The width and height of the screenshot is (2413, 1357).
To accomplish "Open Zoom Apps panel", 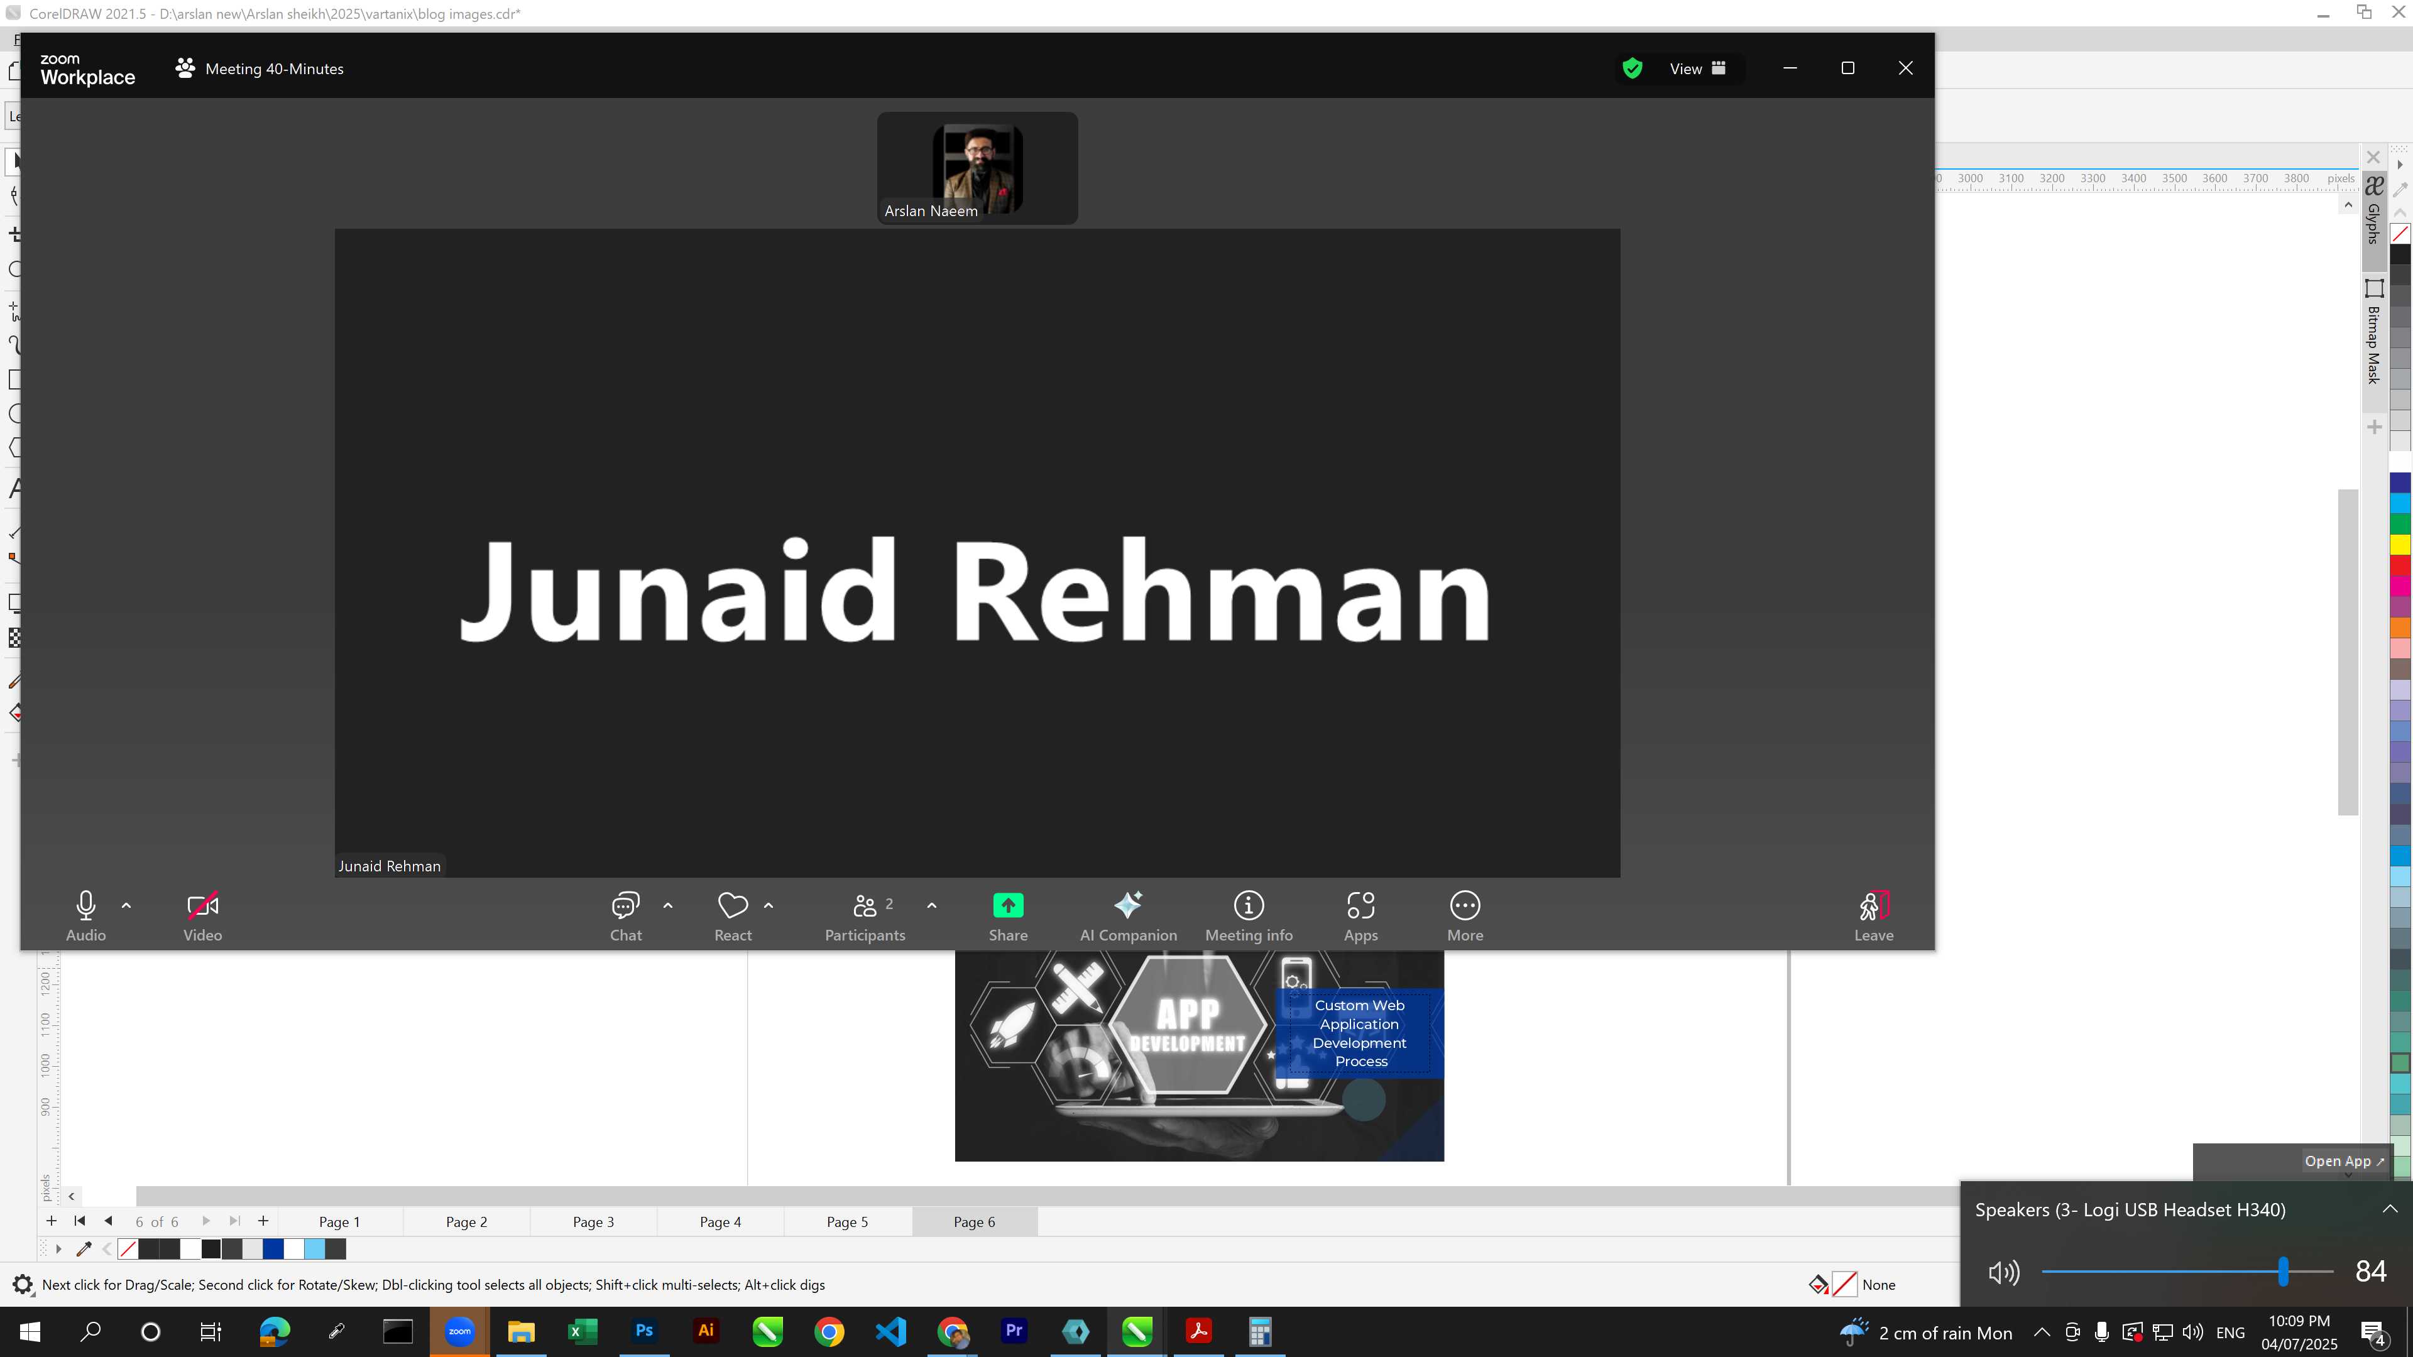I will pyautogui.click(x=1360, y=916).
